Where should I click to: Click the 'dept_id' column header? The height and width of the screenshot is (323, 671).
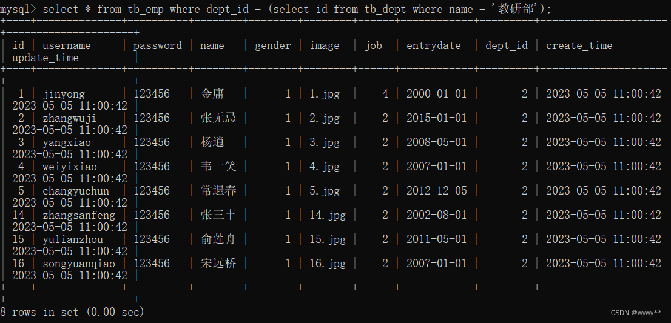point(506,45)
